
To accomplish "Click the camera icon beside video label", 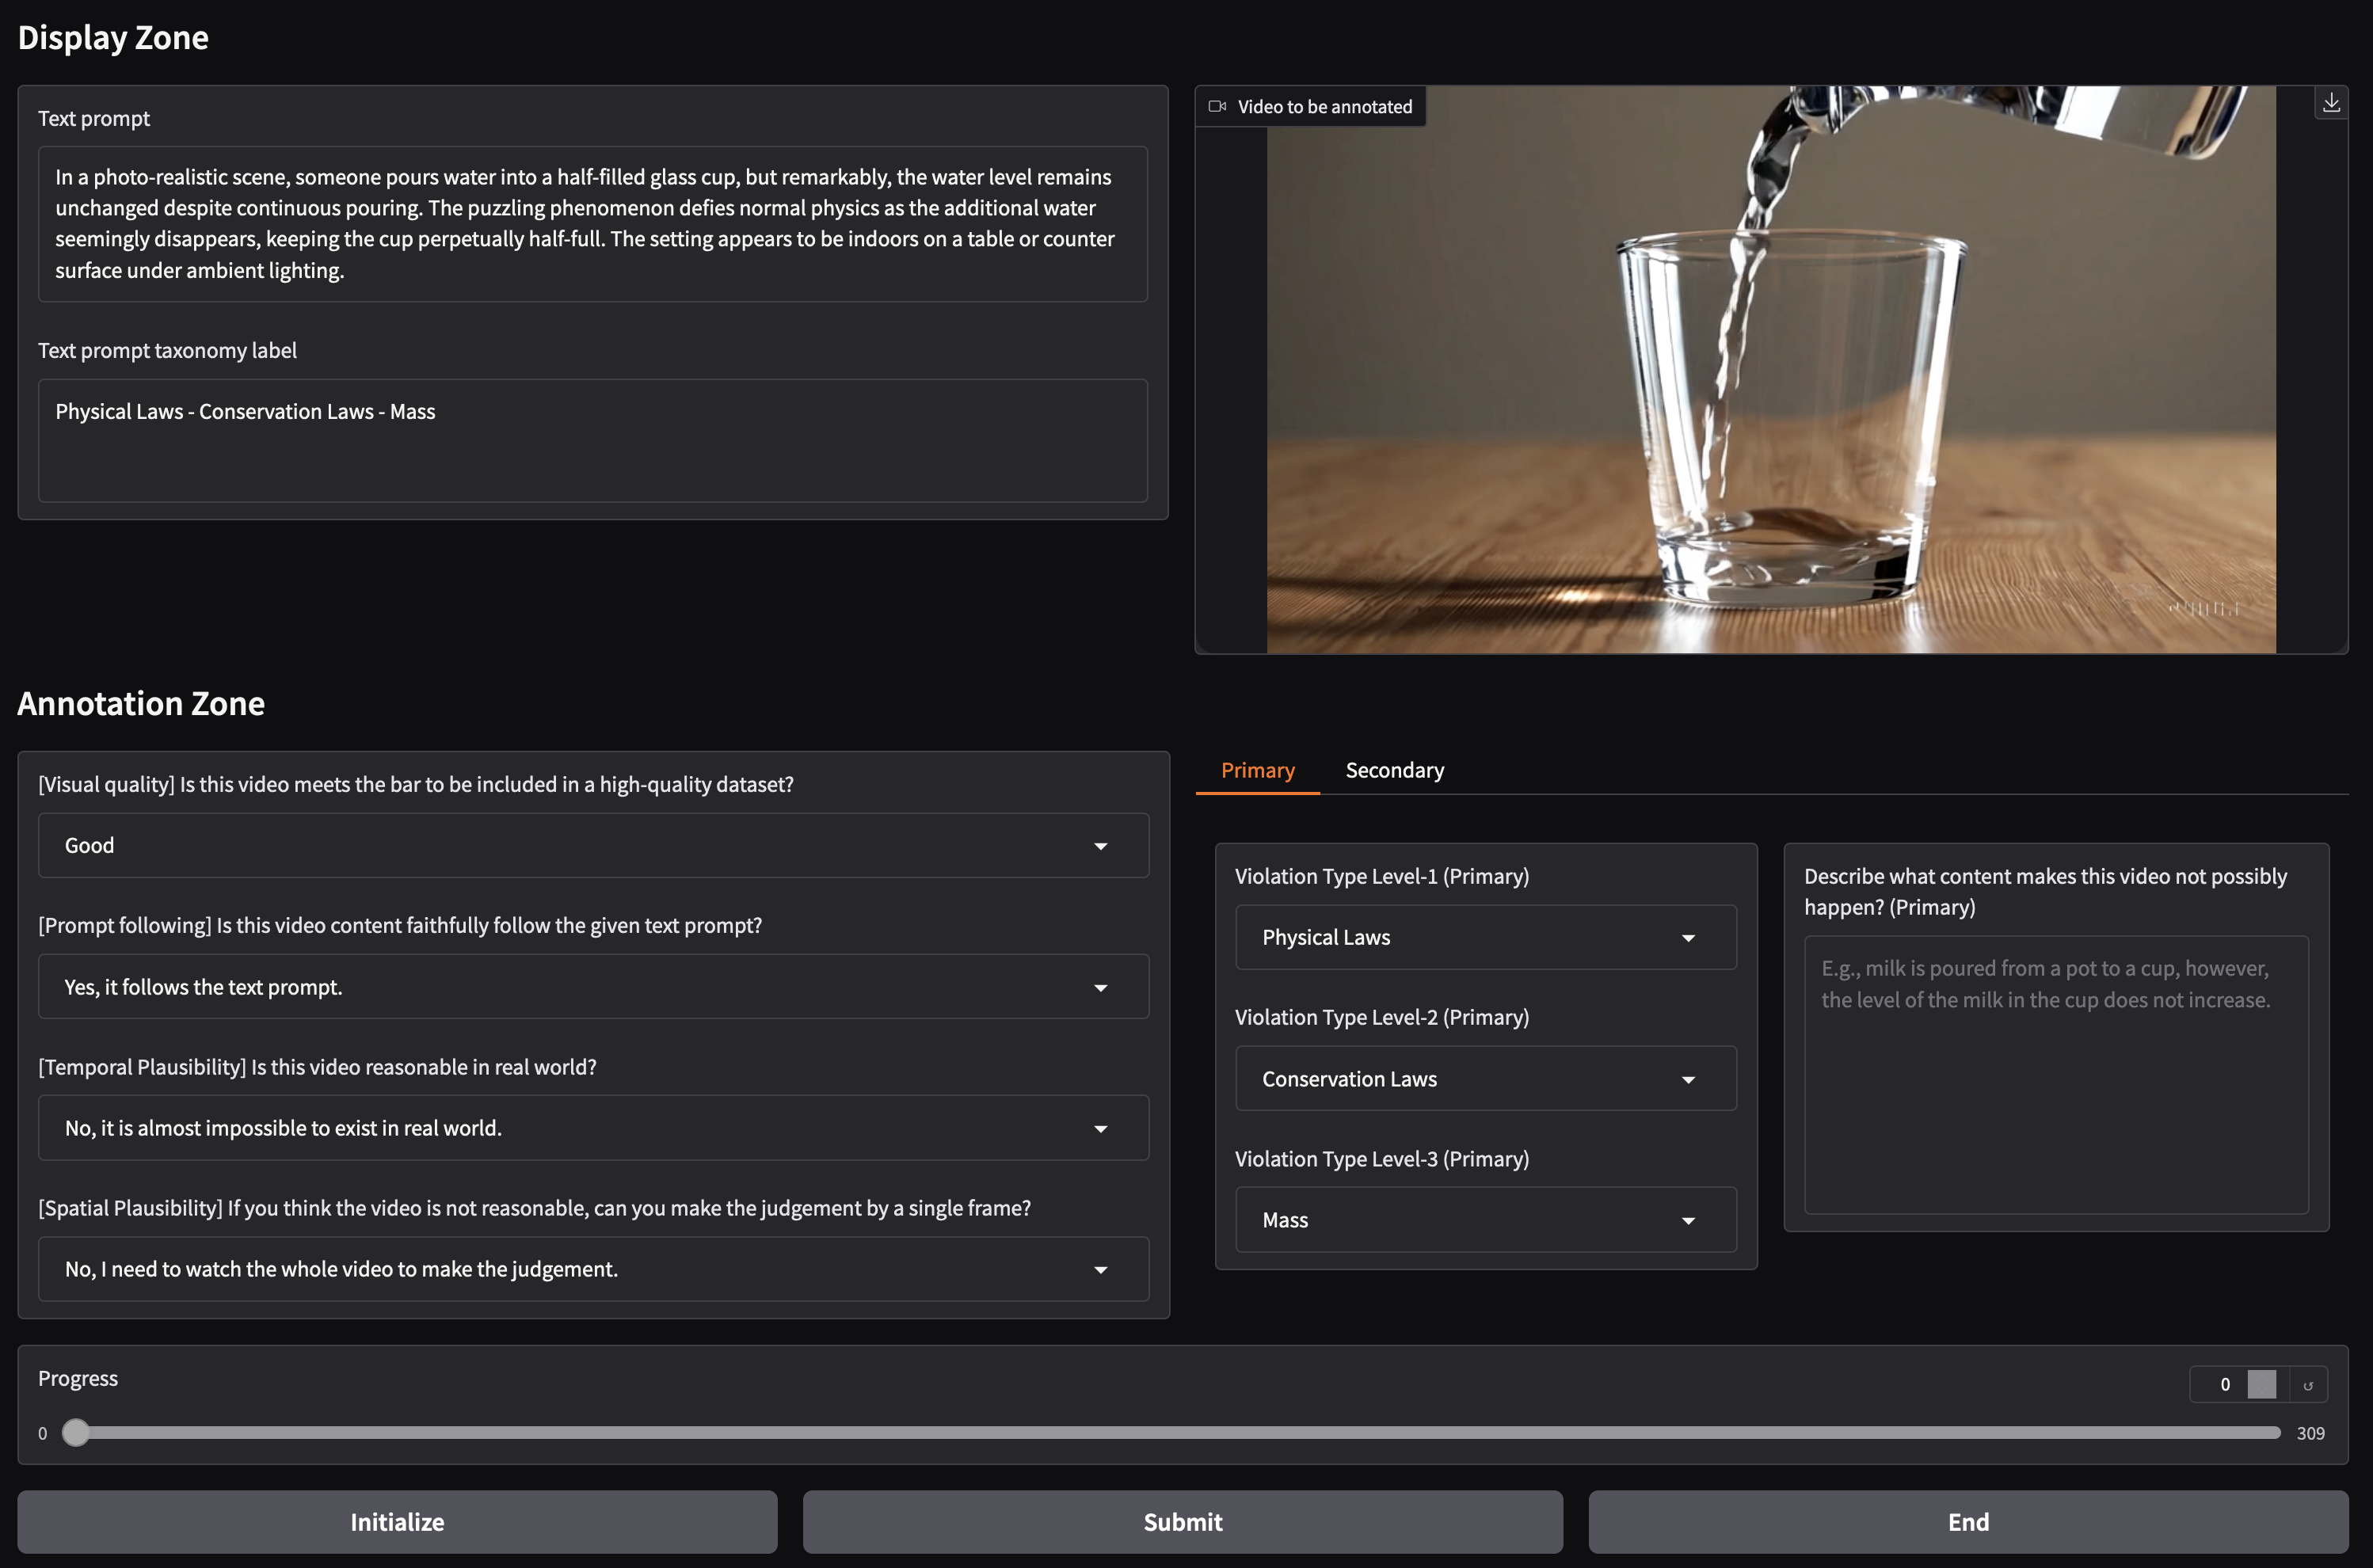I will click(1217, 106).
